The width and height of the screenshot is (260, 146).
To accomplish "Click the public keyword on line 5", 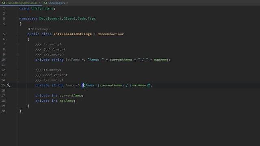I will coord(33,34).
